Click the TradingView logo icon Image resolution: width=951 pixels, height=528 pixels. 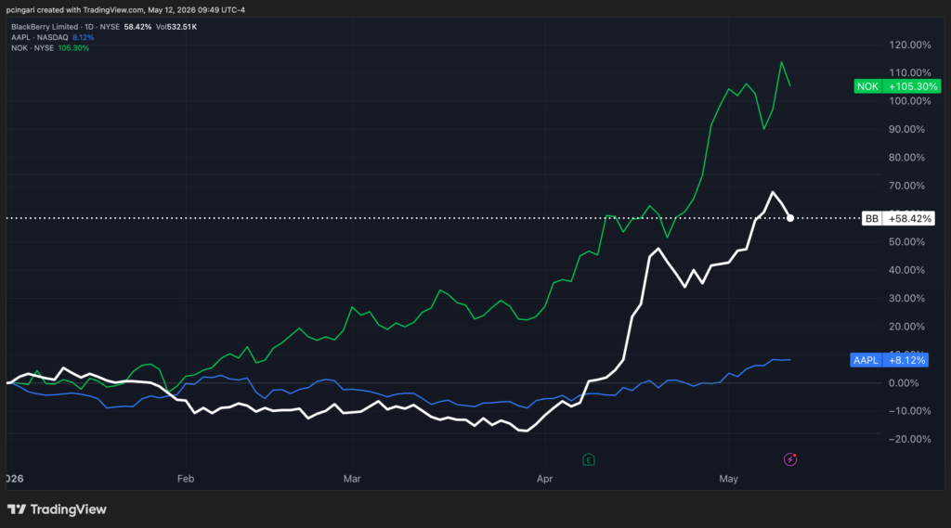point(17,509)
